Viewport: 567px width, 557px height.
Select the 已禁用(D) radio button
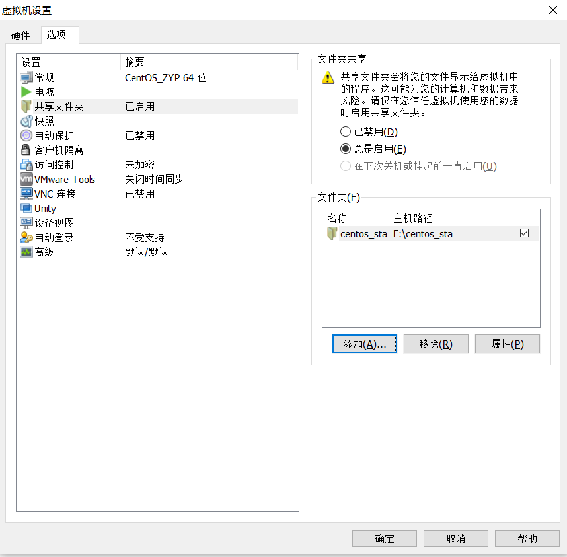click(x=346, y=131)
